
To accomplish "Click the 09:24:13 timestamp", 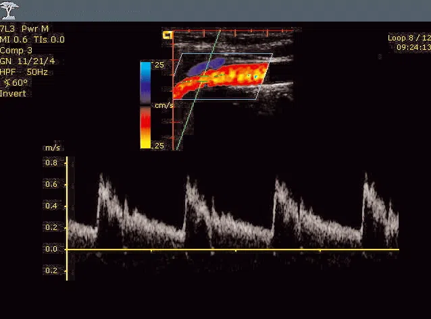I will coord(412,48).
